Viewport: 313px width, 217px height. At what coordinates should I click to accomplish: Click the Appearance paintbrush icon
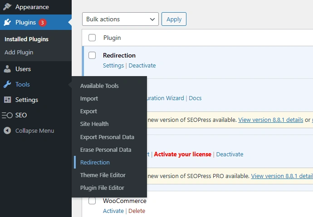[x=7, y=7]
